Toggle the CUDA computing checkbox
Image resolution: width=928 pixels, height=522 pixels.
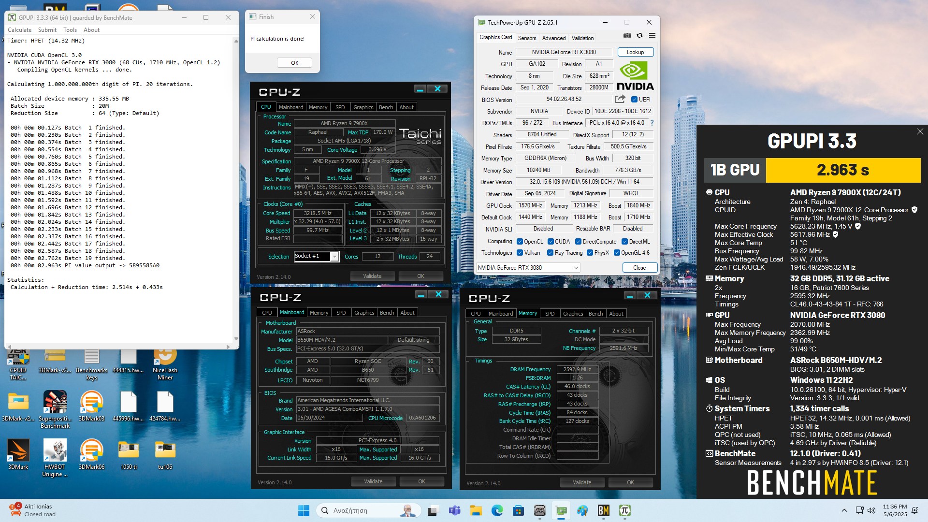[551, 242]
